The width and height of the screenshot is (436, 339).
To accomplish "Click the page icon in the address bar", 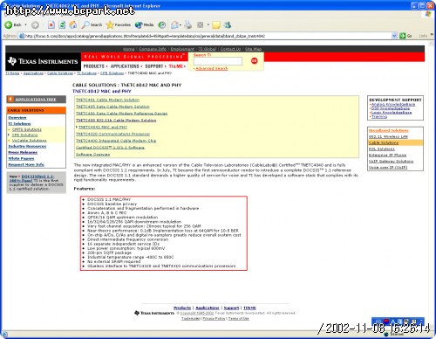I will 22,36.
